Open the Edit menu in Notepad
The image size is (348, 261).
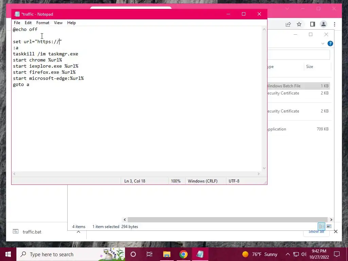28,23
